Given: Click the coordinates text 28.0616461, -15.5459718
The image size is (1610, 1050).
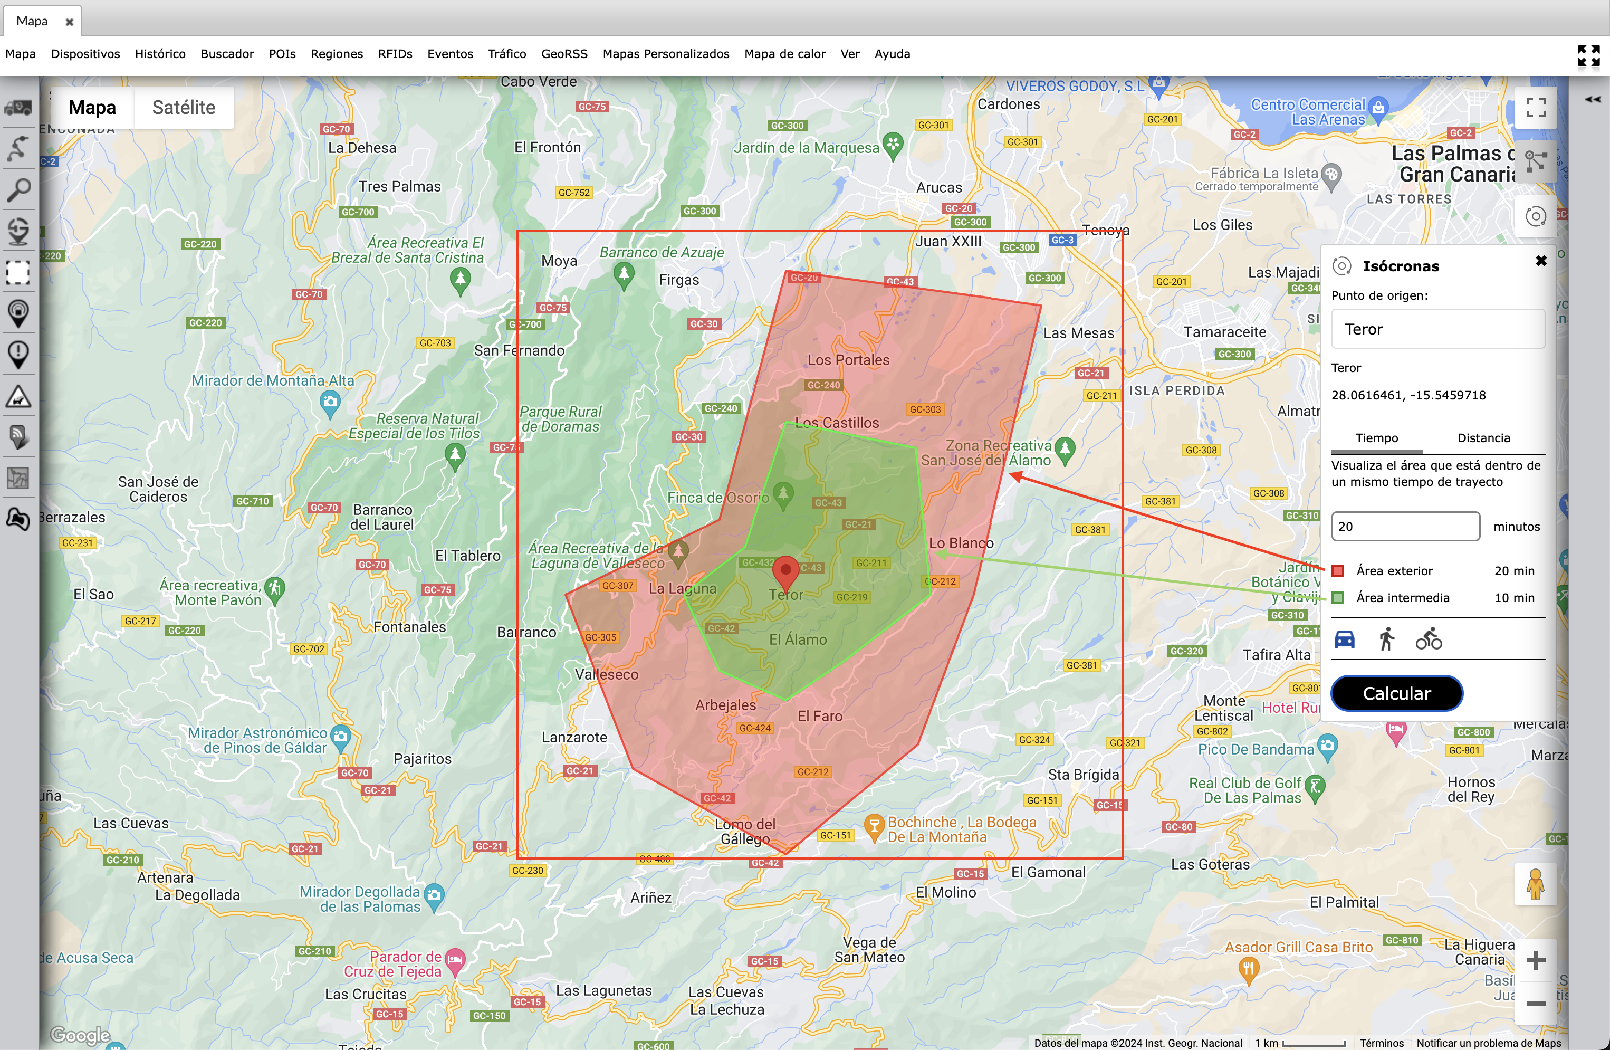Looking at the screenshot, I should 1408,395.
